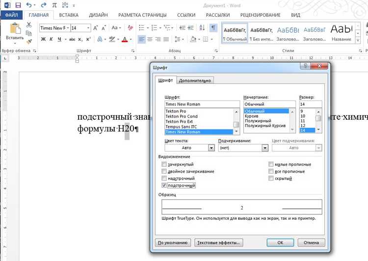The width and height of the screenshot is (368, 261).
Task: Center-align the paragraph
Action: 150,39
